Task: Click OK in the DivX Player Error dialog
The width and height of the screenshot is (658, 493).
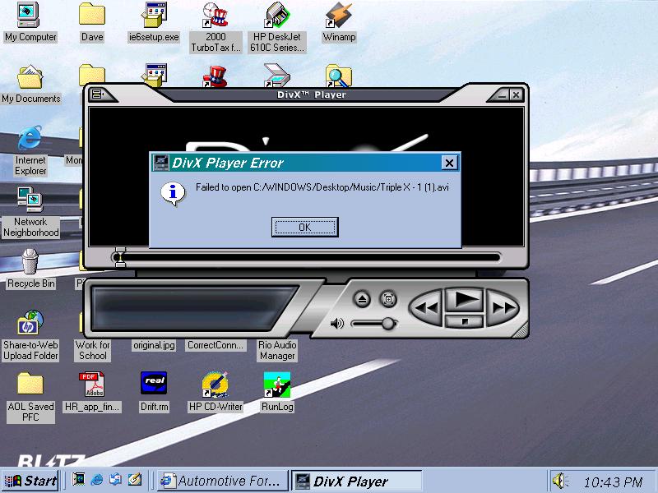Action: click(x=304, y=227)
